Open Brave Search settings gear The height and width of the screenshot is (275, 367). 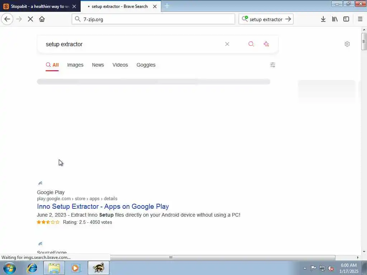347,44
